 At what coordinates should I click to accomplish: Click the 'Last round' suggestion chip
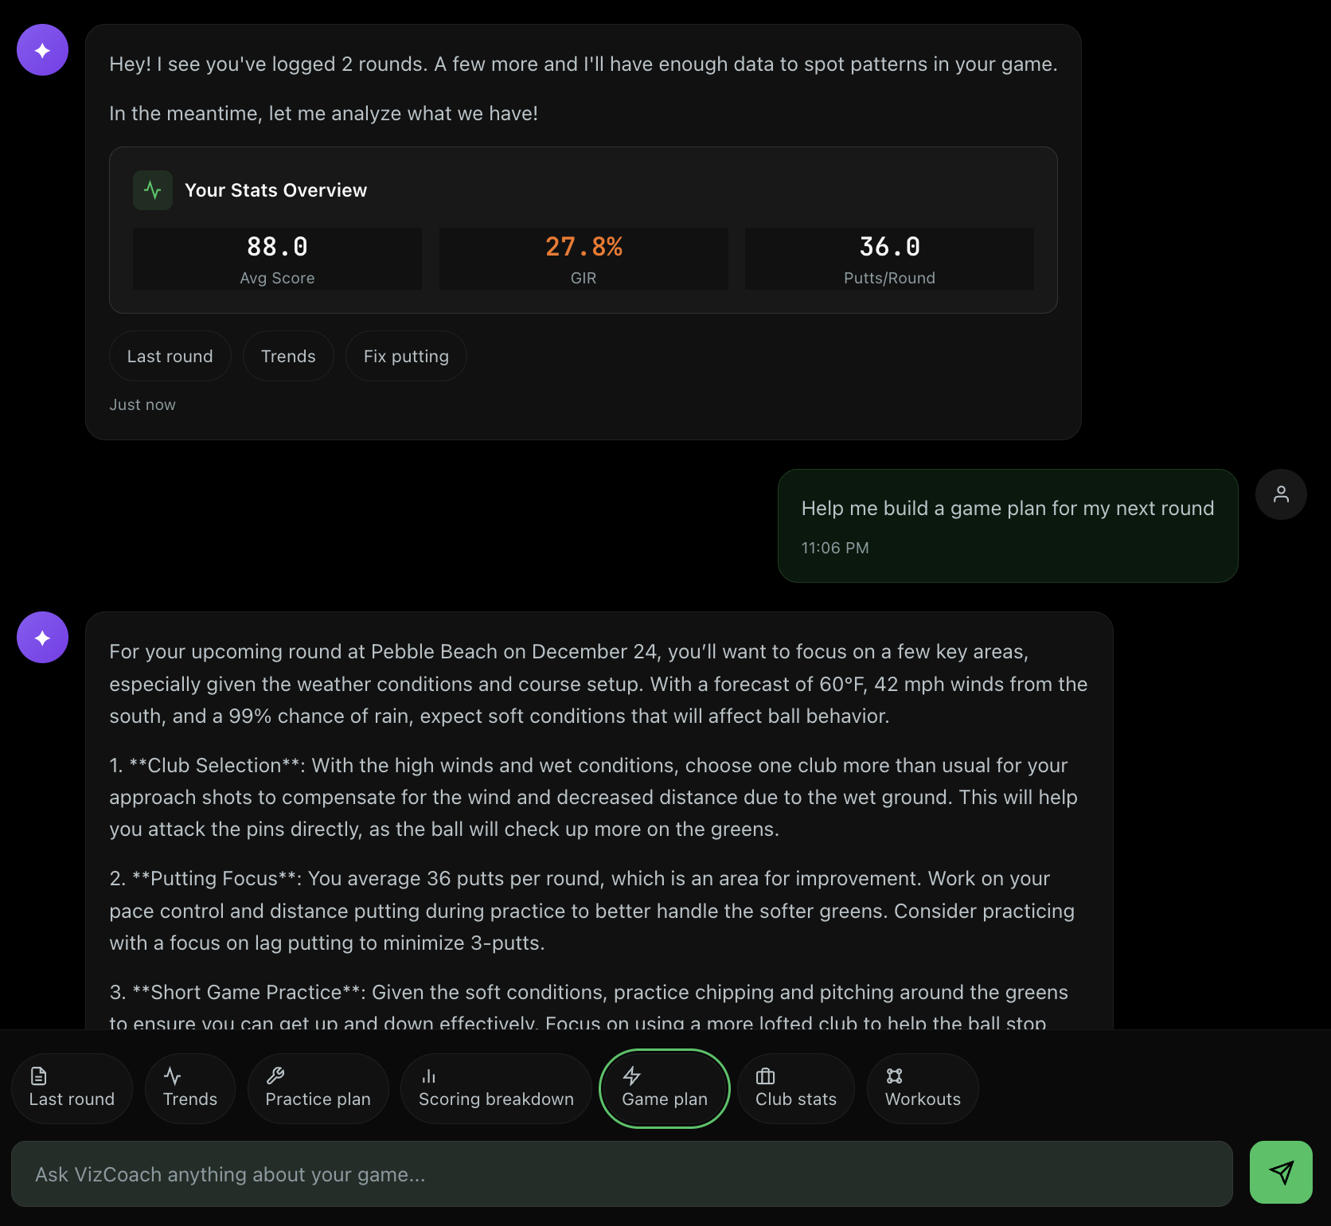coord(170,356)
